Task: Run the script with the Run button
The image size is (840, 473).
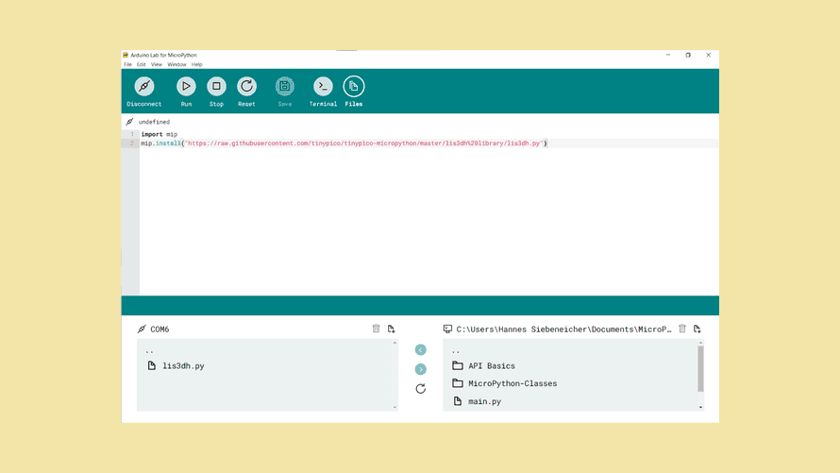Action: 186,87
